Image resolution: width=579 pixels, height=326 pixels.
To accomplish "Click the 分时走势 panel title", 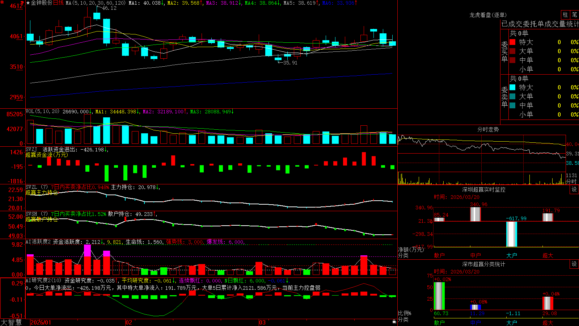I will (488, 129).
